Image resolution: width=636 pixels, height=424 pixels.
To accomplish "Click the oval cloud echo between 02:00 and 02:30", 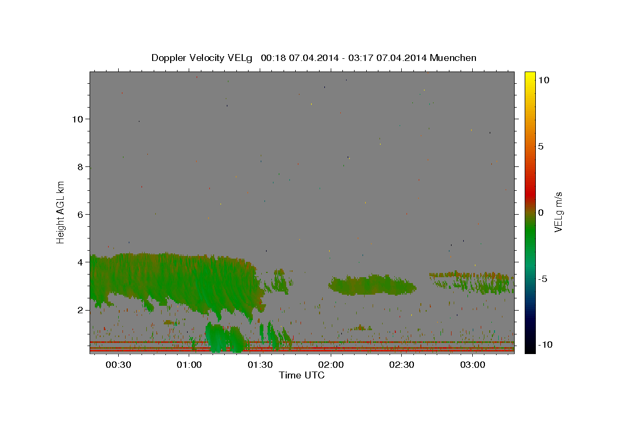I will [x=372, y=285].
